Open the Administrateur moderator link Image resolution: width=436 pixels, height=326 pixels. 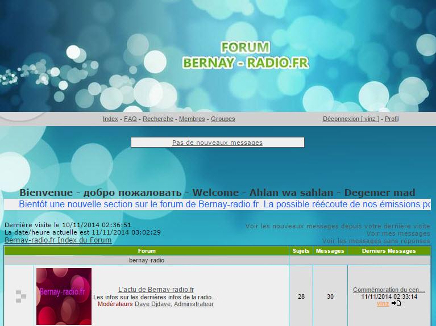tap(194, 304)
